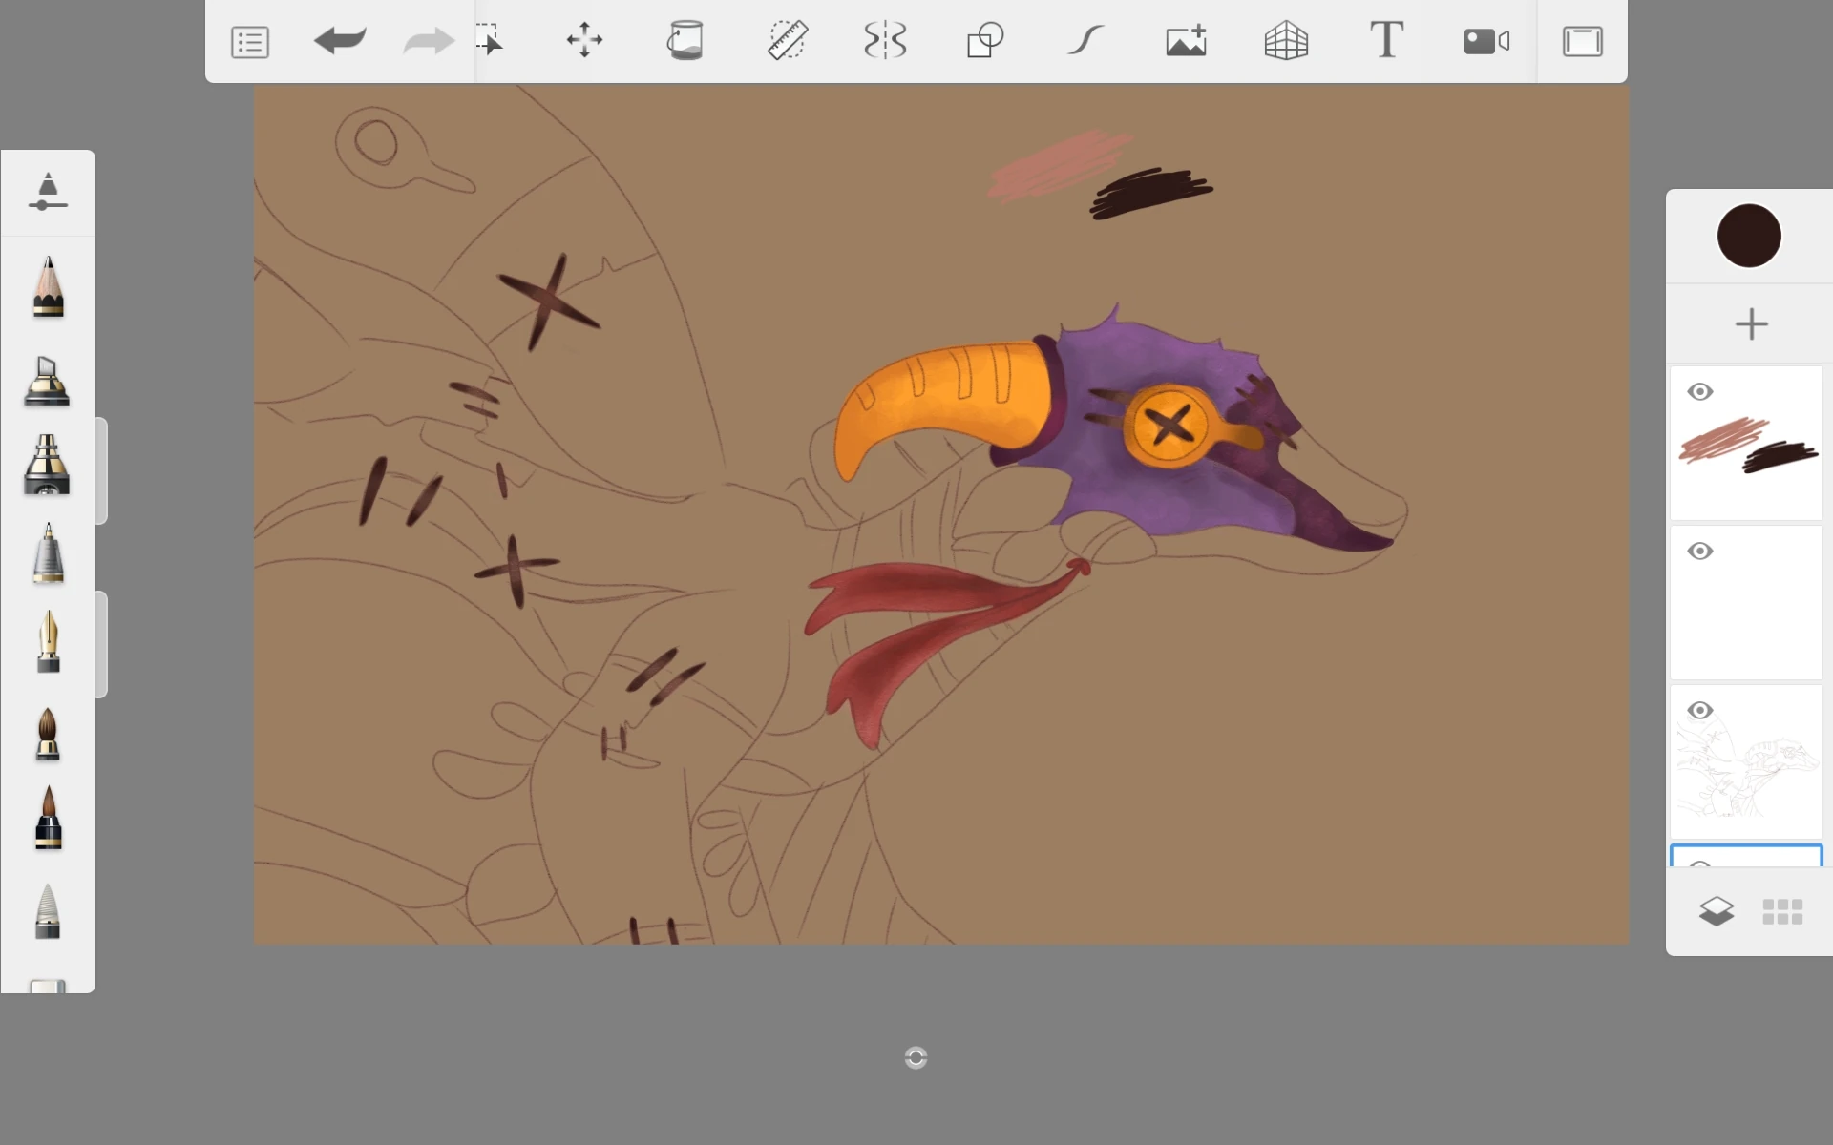Hide the line art layer
Screen dimensions: 1833x1145
[1700, 710]
